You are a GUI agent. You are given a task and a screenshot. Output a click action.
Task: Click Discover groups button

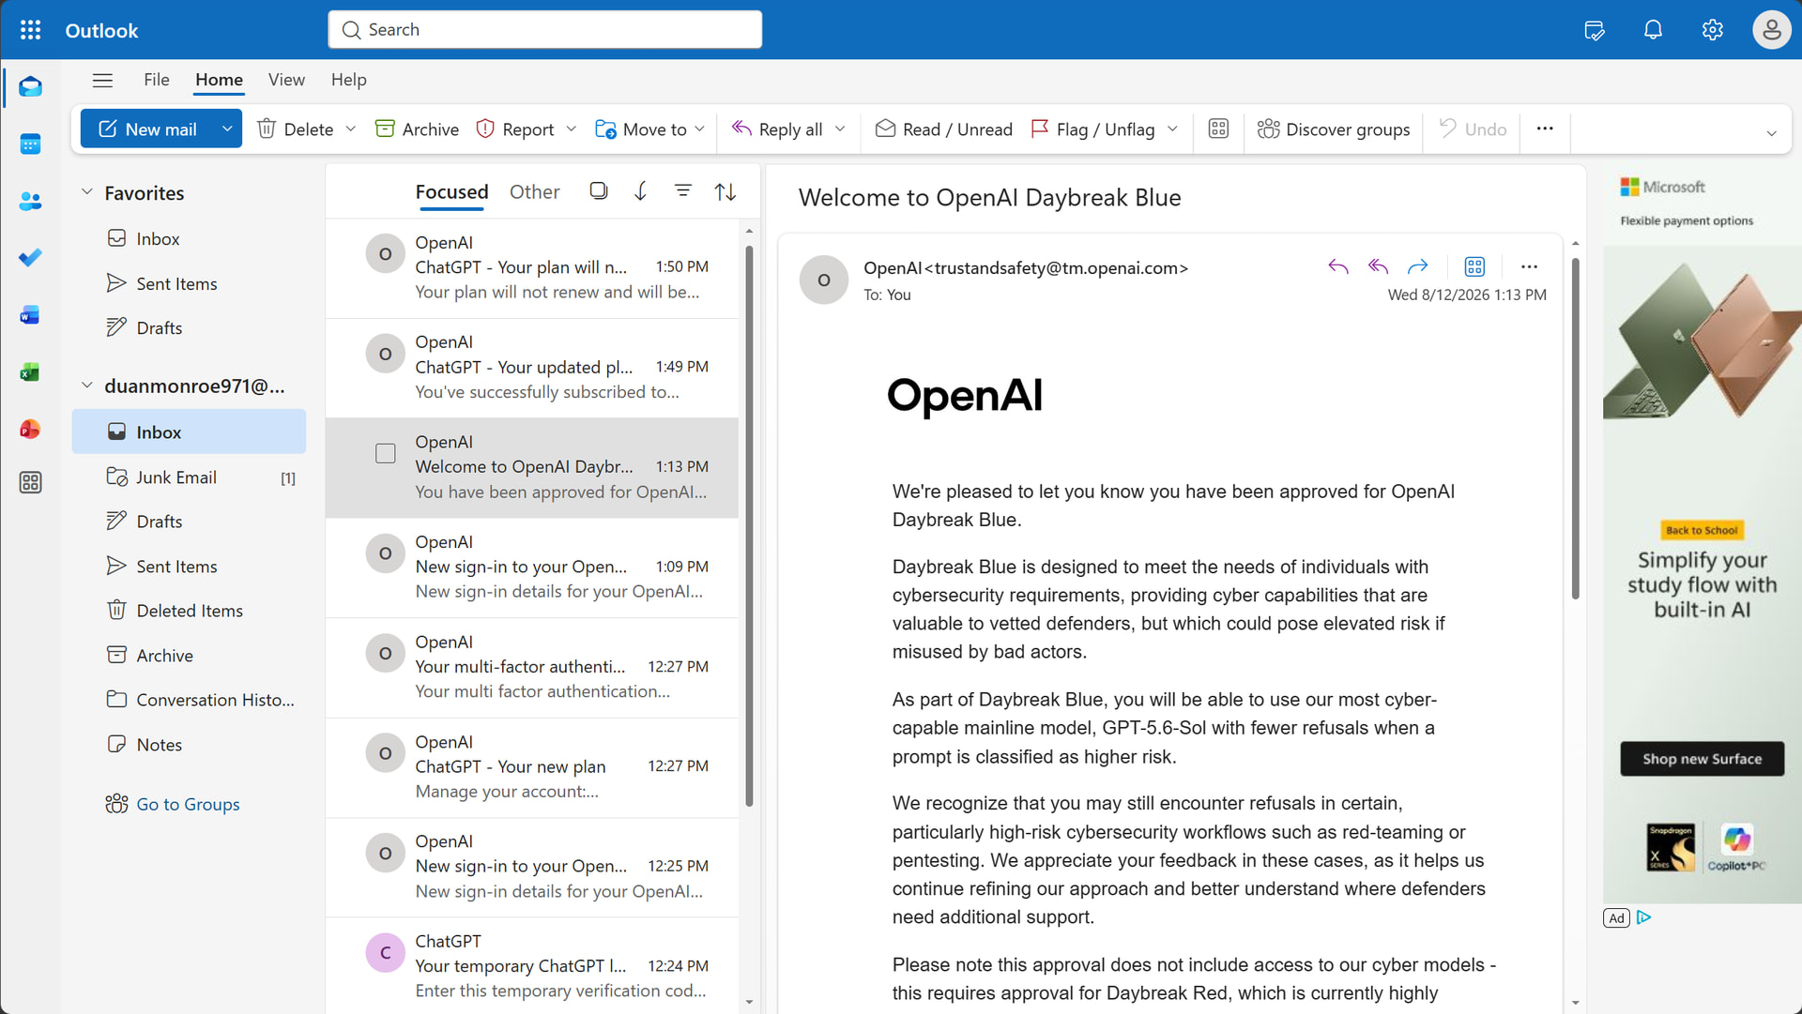(1333, 129)
